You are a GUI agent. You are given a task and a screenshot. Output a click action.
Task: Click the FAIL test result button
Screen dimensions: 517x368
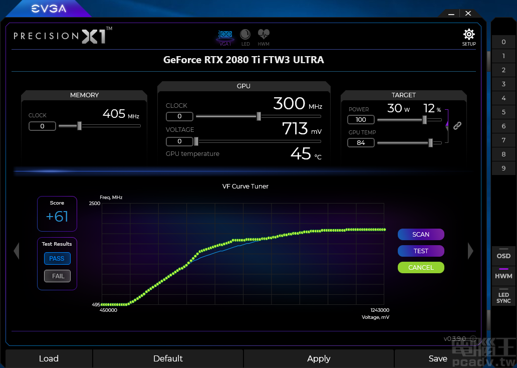pyautogui.click(x=57, y=276)
